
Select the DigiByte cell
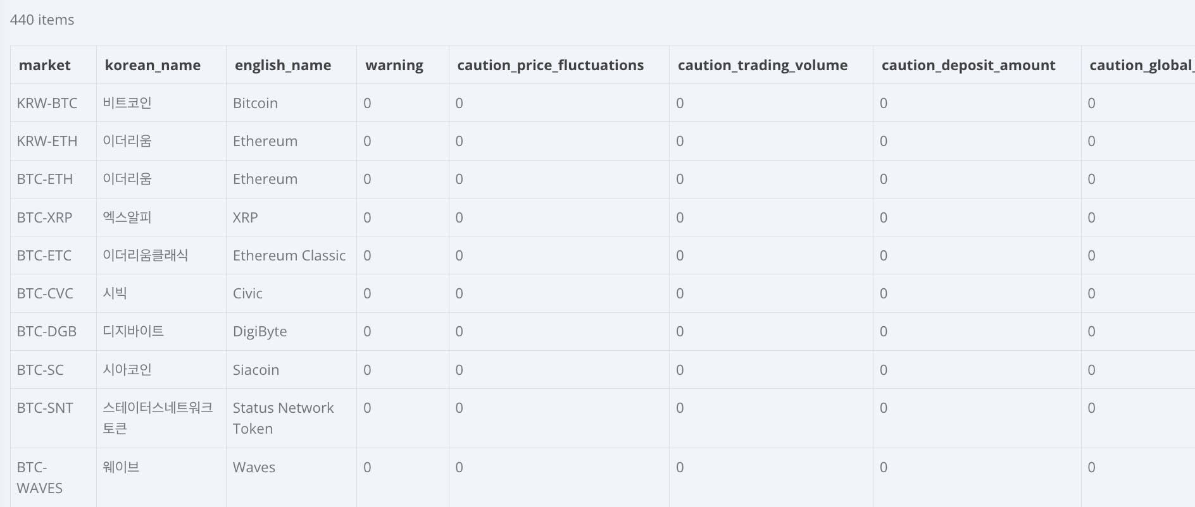[260, 331]
